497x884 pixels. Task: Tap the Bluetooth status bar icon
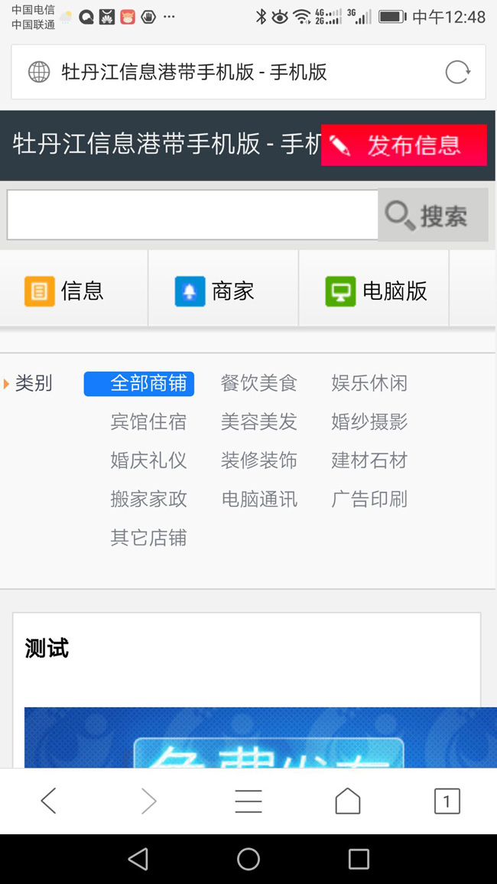[x=261, y=17]
